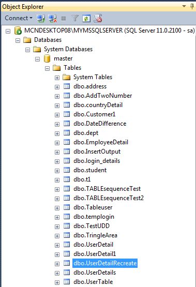This screenshot has width=196, height=287.
Task: Expand the dbo.UserTable table node
Action: click(57, 282)
